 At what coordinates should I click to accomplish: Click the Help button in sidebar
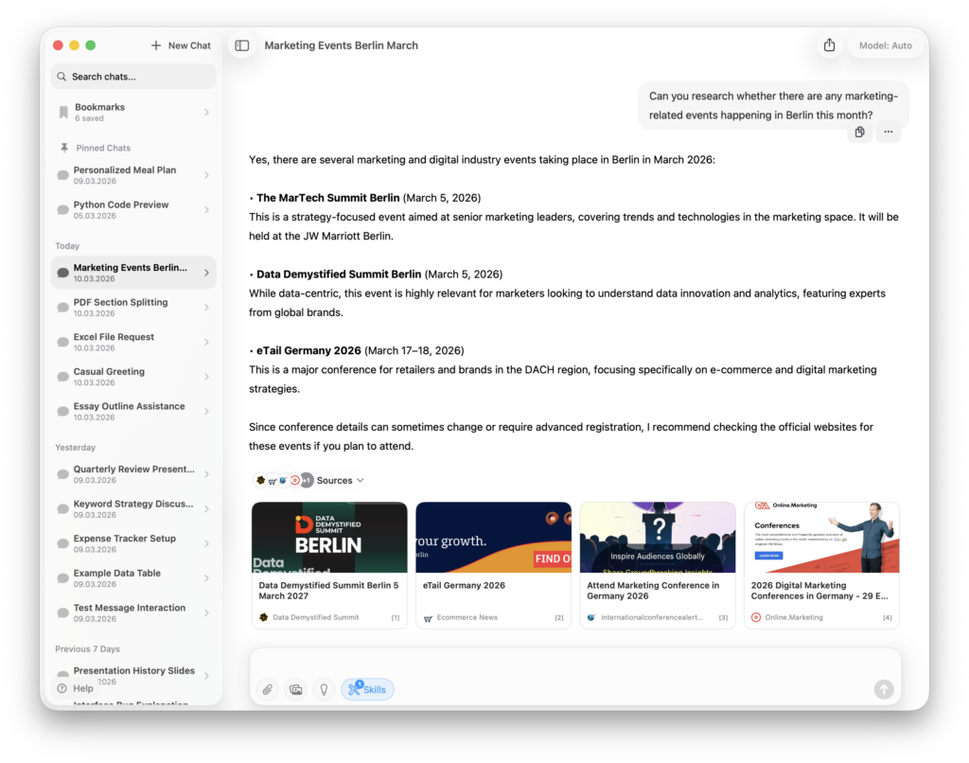pos(76,688)
